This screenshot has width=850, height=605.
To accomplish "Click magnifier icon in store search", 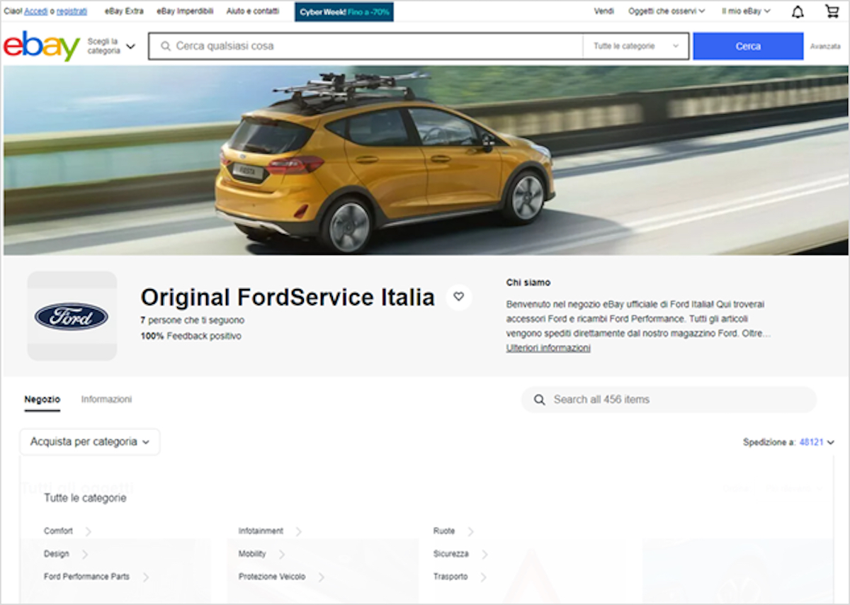I will (x=540, y=400).
